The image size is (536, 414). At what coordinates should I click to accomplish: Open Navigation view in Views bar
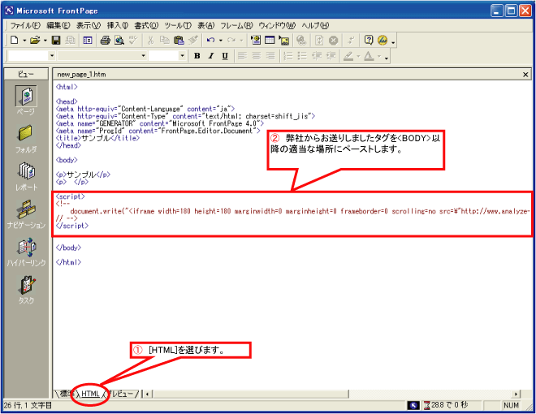[x=26, y=214]
